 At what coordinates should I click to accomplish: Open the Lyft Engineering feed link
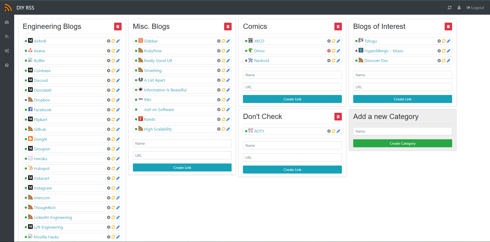(48, 227)
